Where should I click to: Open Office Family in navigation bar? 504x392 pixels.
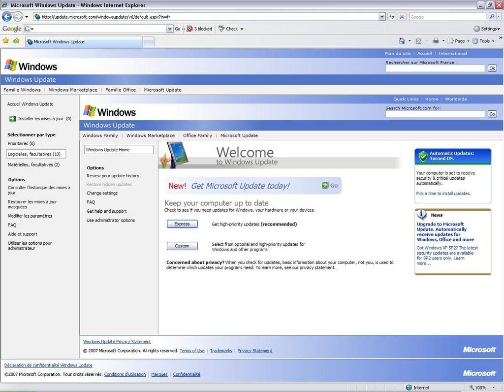[197, 135]
